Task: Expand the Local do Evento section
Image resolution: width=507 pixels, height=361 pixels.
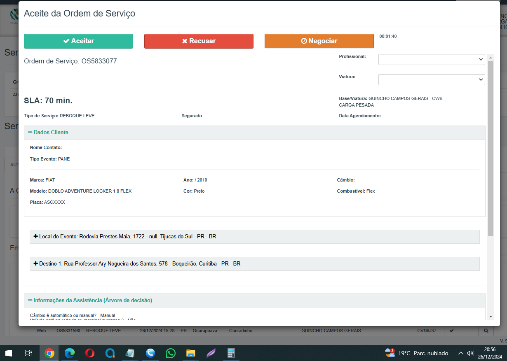Action: (x=255, y=237)
